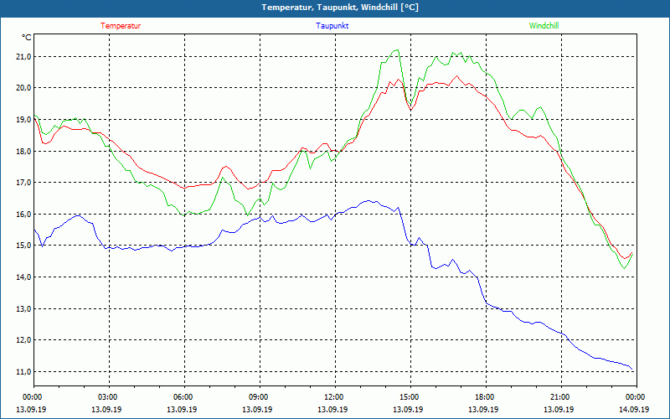Viewport: 670px width, 419px height.
Task: Click the 15:00 time axis label
Action: click(x=410, y=397)
